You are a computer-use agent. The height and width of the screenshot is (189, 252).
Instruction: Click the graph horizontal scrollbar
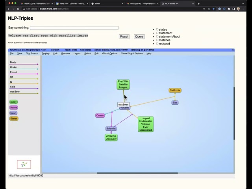coord(137,173)
